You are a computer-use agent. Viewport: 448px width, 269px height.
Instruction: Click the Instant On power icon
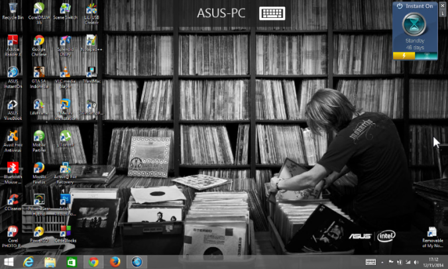point(400,6)
